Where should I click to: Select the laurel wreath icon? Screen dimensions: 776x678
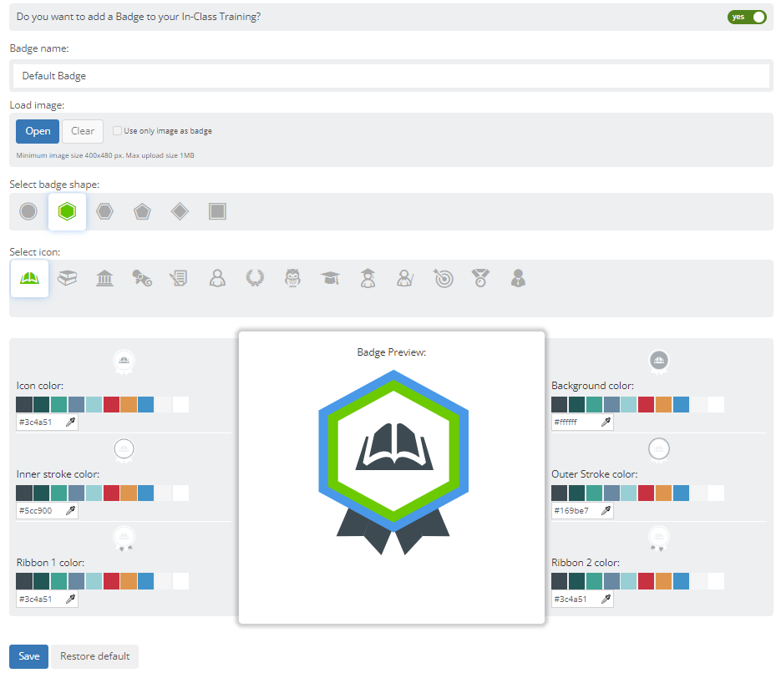[x=255, y=276]
